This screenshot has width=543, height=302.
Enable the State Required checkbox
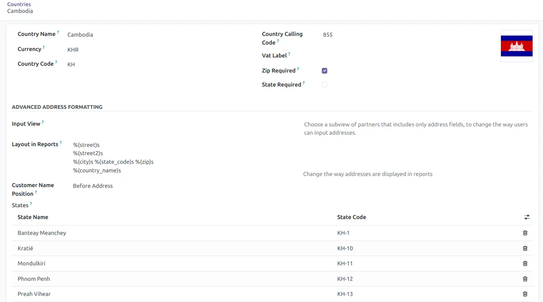click(x=324, y=85)
